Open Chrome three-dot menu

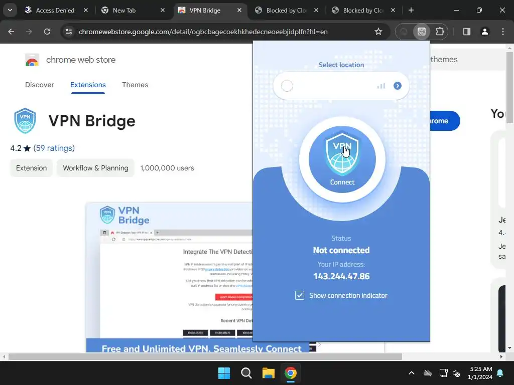click(503, 32)
